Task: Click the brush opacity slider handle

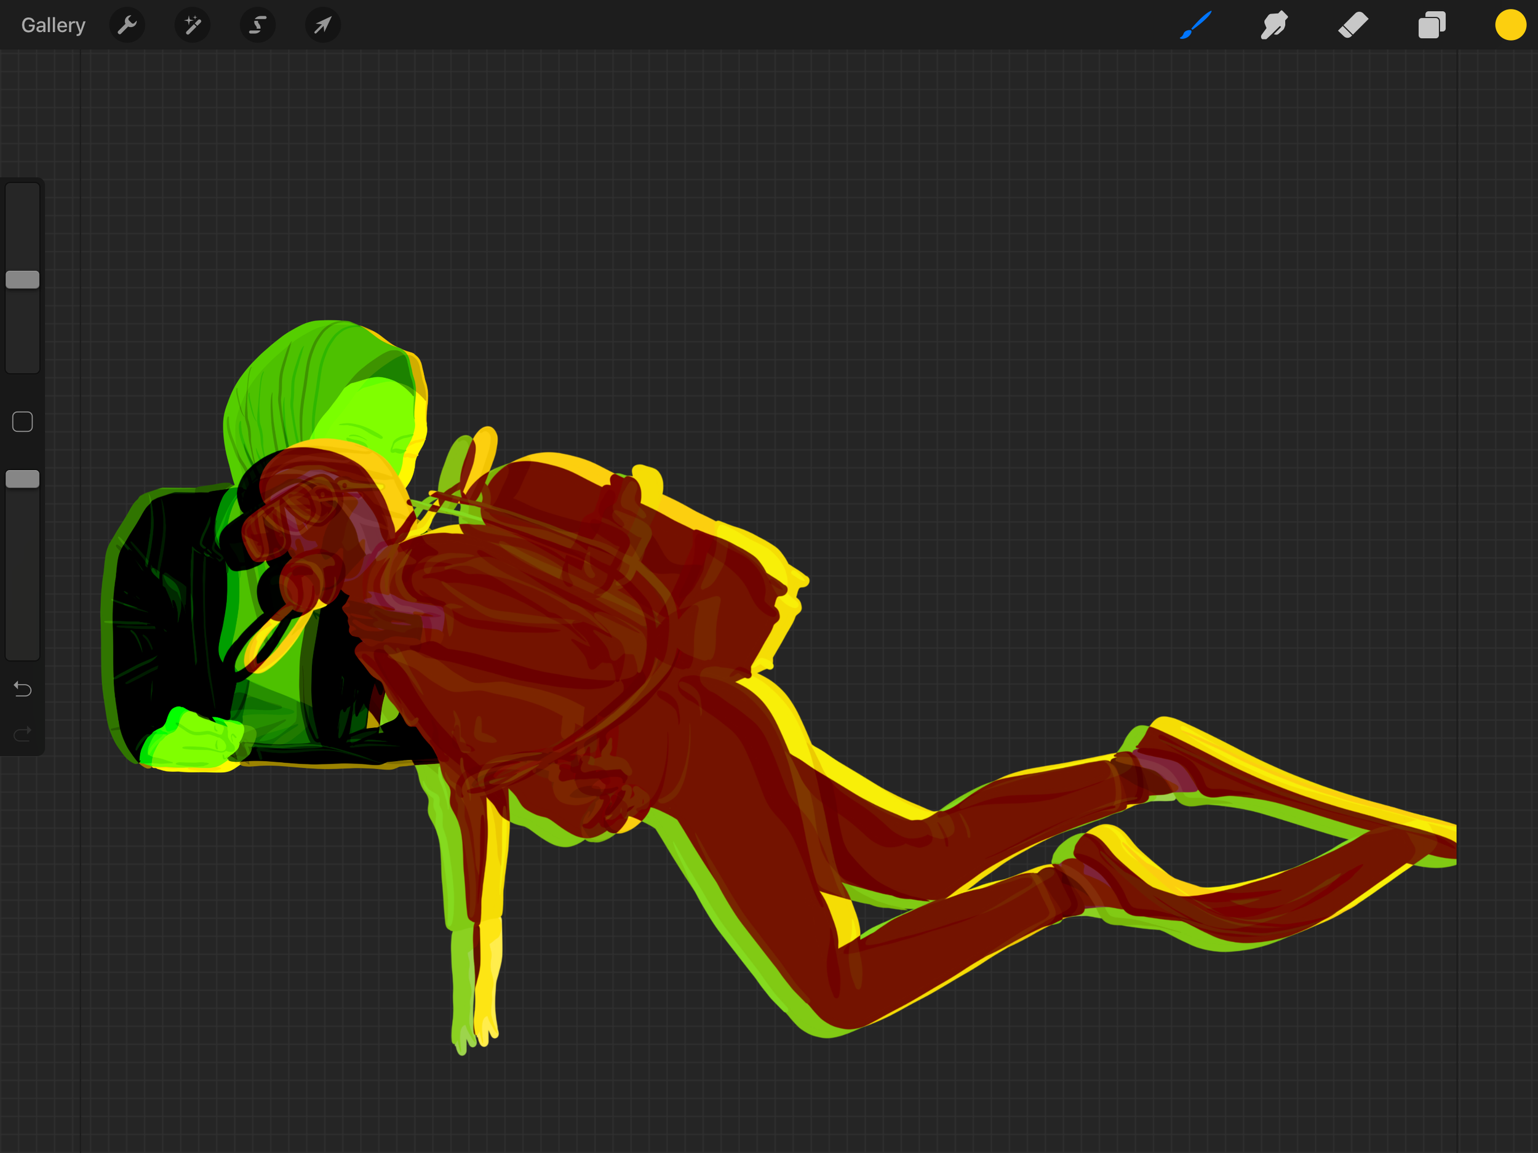Action: coord(22,479)
